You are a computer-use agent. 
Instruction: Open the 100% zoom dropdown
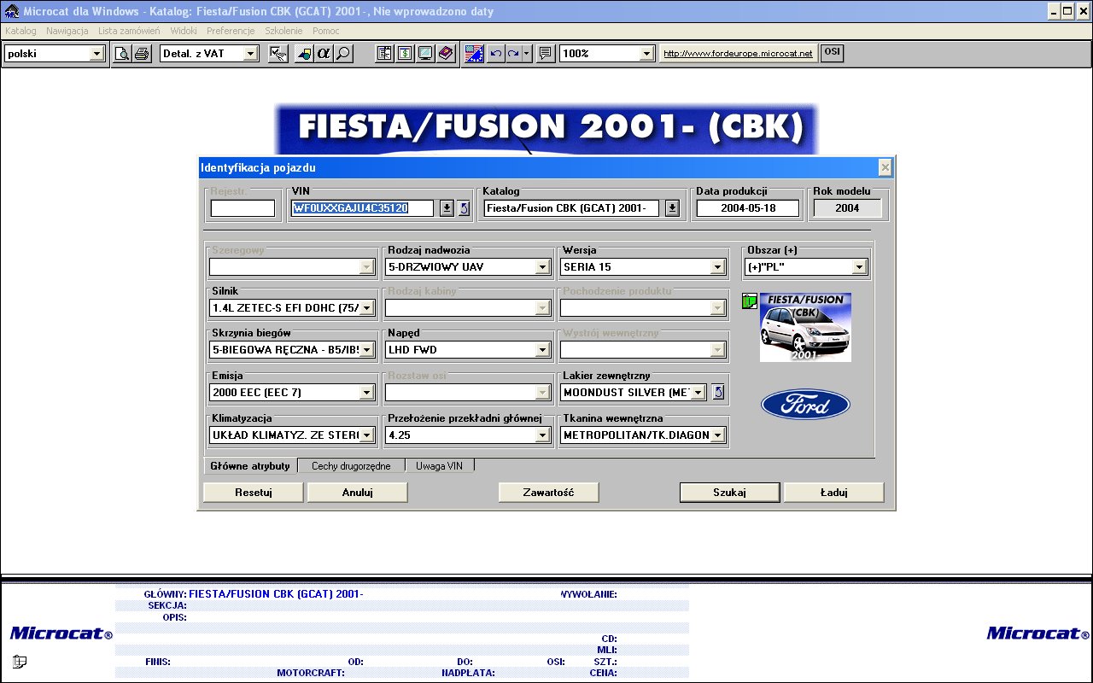(647, 54)
